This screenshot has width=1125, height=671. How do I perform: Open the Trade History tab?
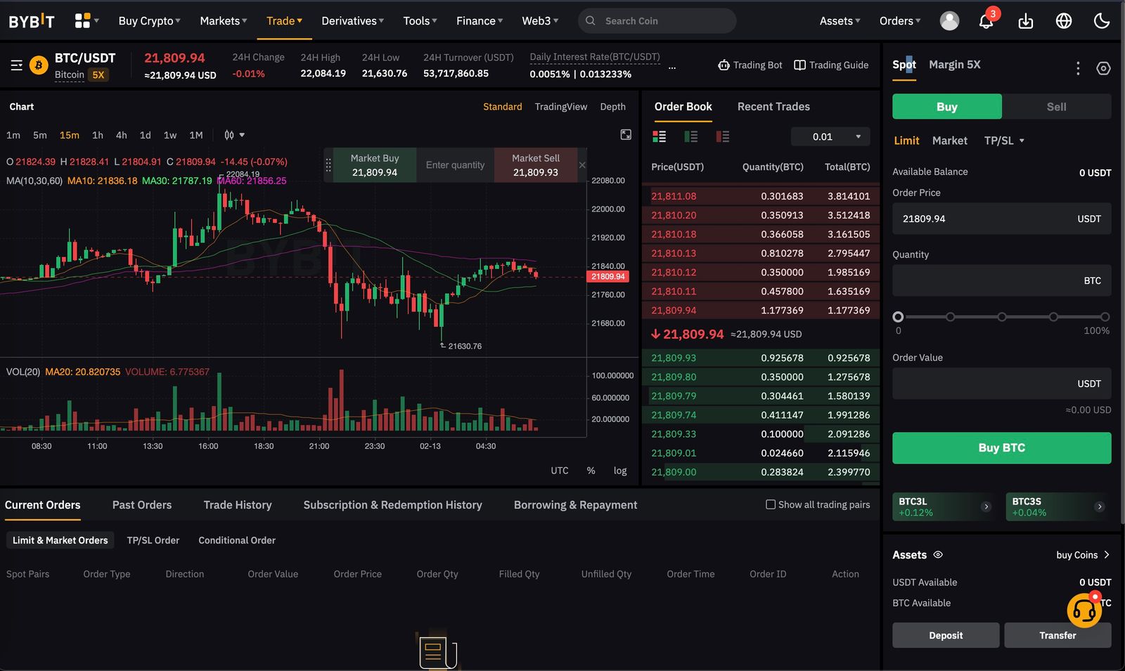click(x=238, y=504)
